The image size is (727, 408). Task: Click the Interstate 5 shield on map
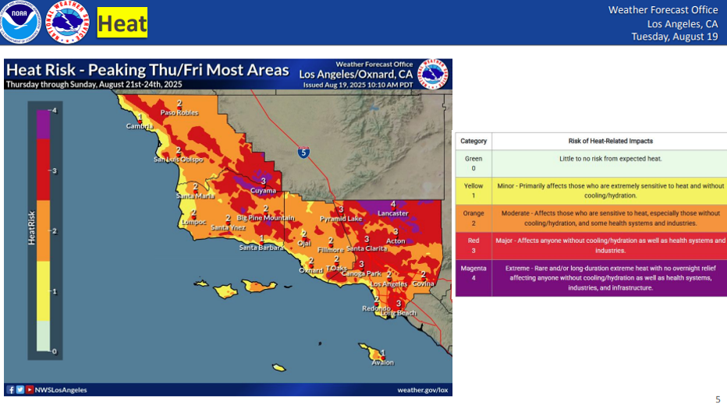tap(303, 153)
